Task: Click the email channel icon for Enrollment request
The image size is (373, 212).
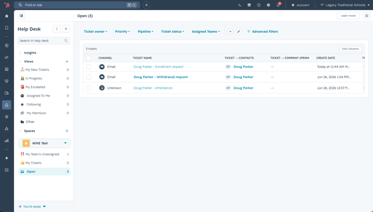Action: coord(102,67)
